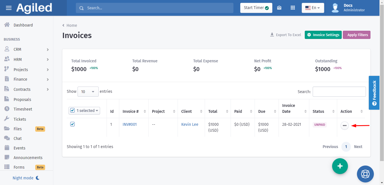Click the Invoice Settings button
The image size is (384, 185).
pos(323,35)
